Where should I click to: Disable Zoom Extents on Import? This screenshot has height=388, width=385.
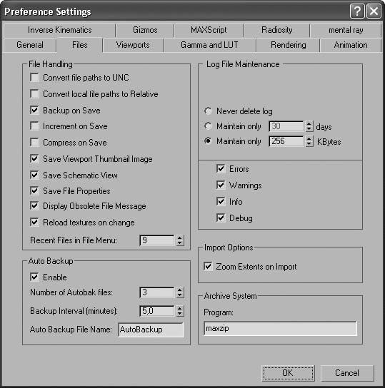(x=208, y=267)
